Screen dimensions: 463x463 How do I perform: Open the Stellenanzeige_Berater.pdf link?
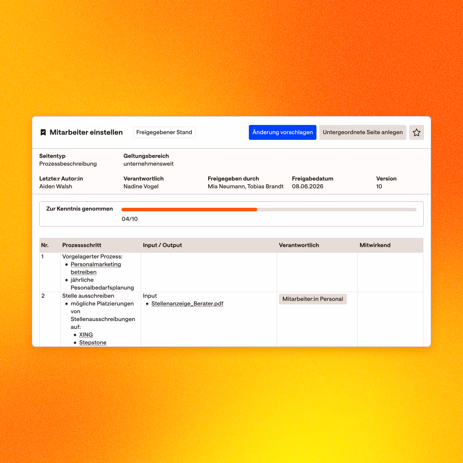click(187, 304)
